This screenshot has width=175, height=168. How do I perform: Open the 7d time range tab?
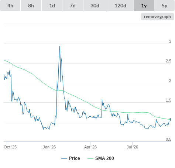pos(73,6)
